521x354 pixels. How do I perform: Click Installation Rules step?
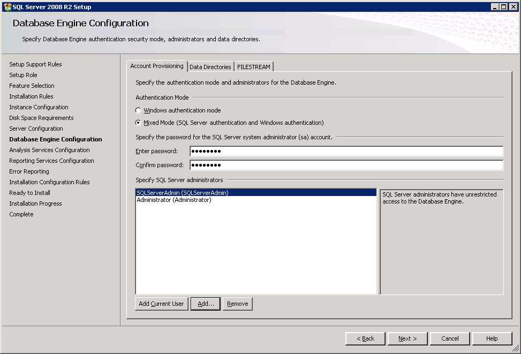click(x=31, y=96)
